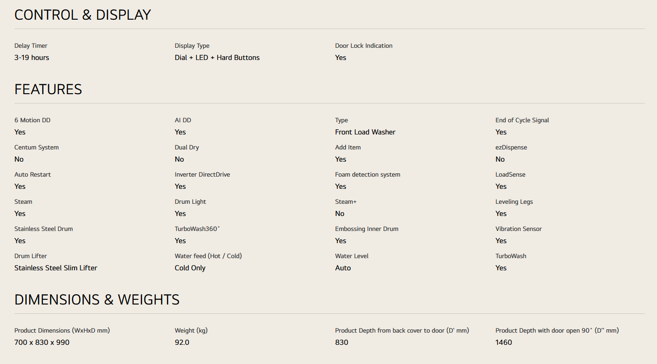657x364 pixels.
Task: Select the "700 x 830 x 990" dimensions
Action: 42,342
